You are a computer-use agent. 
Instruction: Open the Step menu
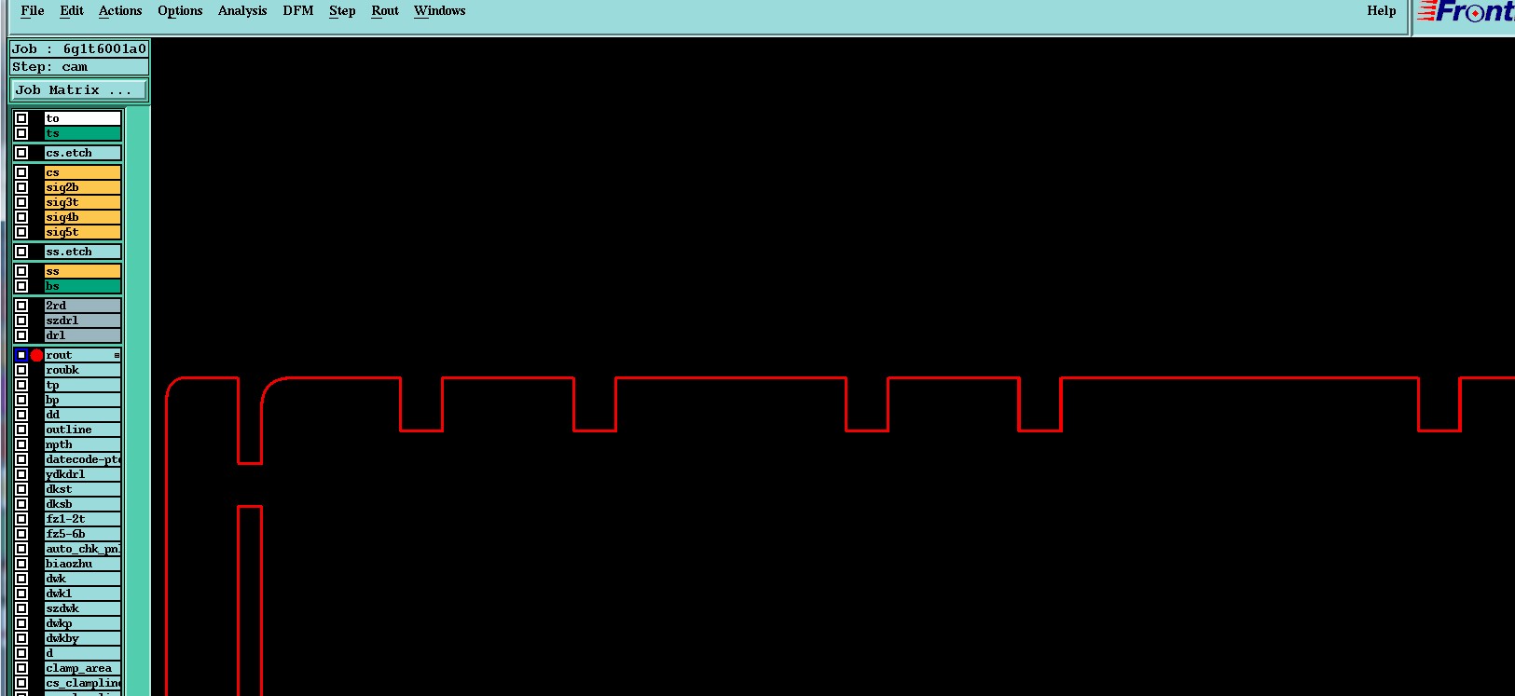[342, 11]
